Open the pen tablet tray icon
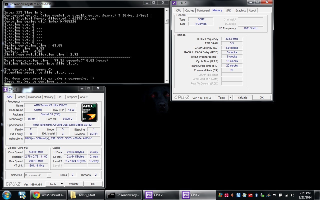 point(268,195)
